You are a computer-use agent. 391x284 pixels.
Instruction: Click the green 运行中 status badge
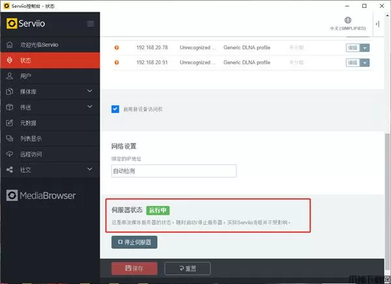(158, 210)
